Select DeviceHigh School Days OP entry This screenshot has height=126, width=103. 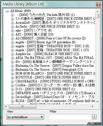pyautogui.click(x=55, y=97)
